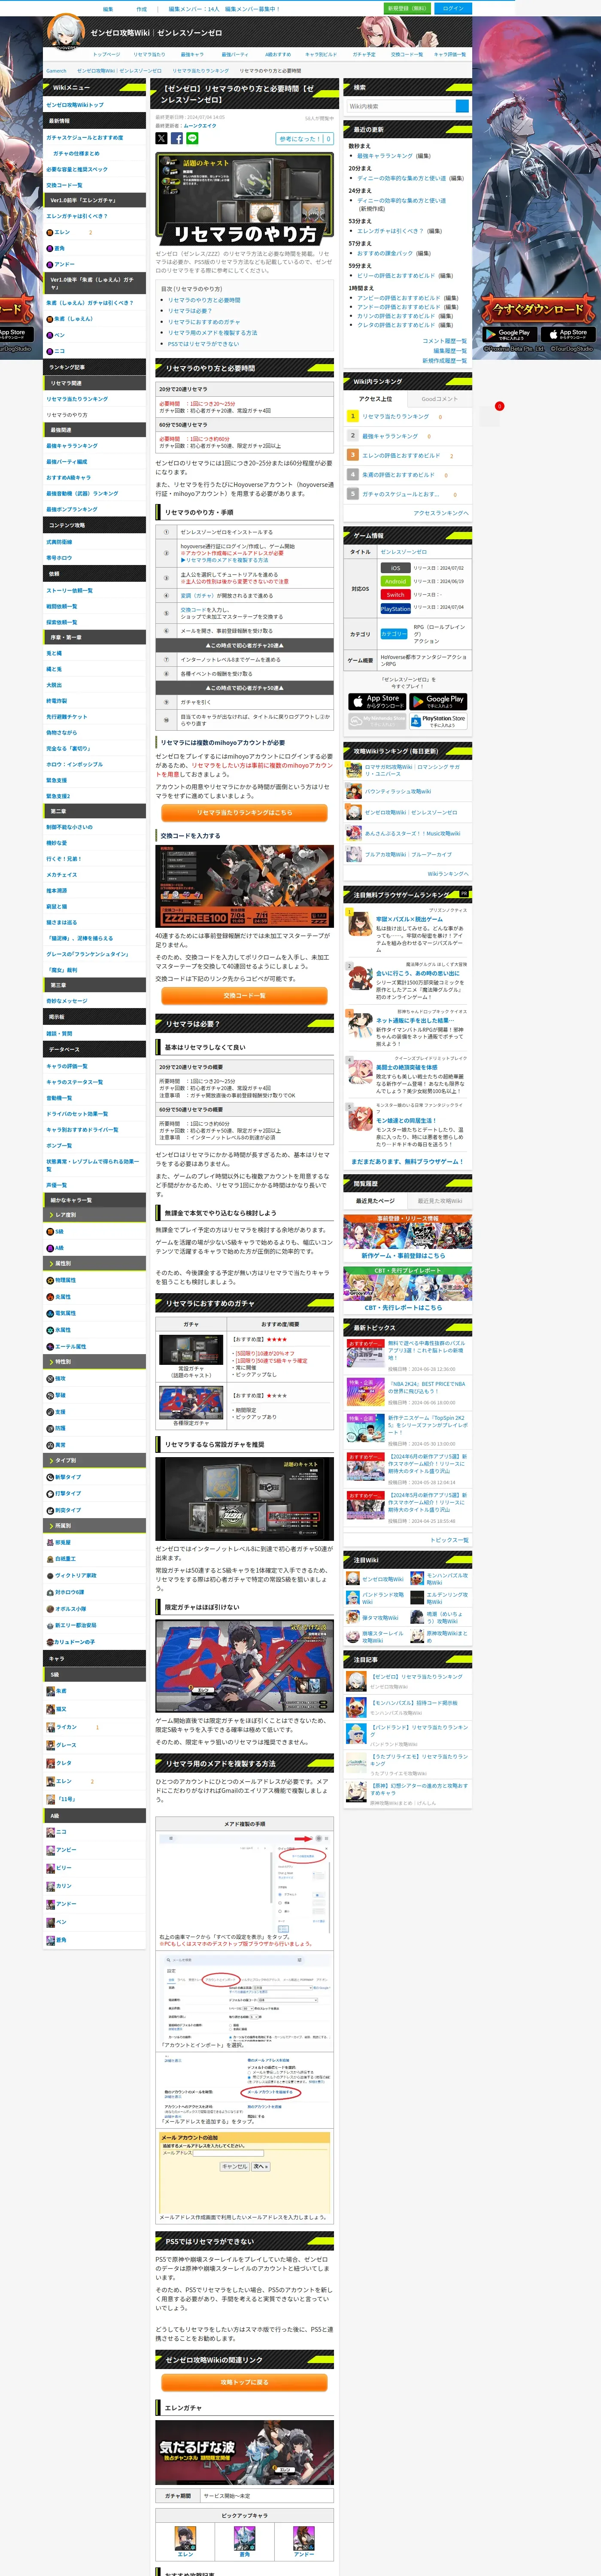The width and height of the screenshot is (601, 2576).
Task: Expand the レア度別 sidebar section
Action: (95, 1215)
